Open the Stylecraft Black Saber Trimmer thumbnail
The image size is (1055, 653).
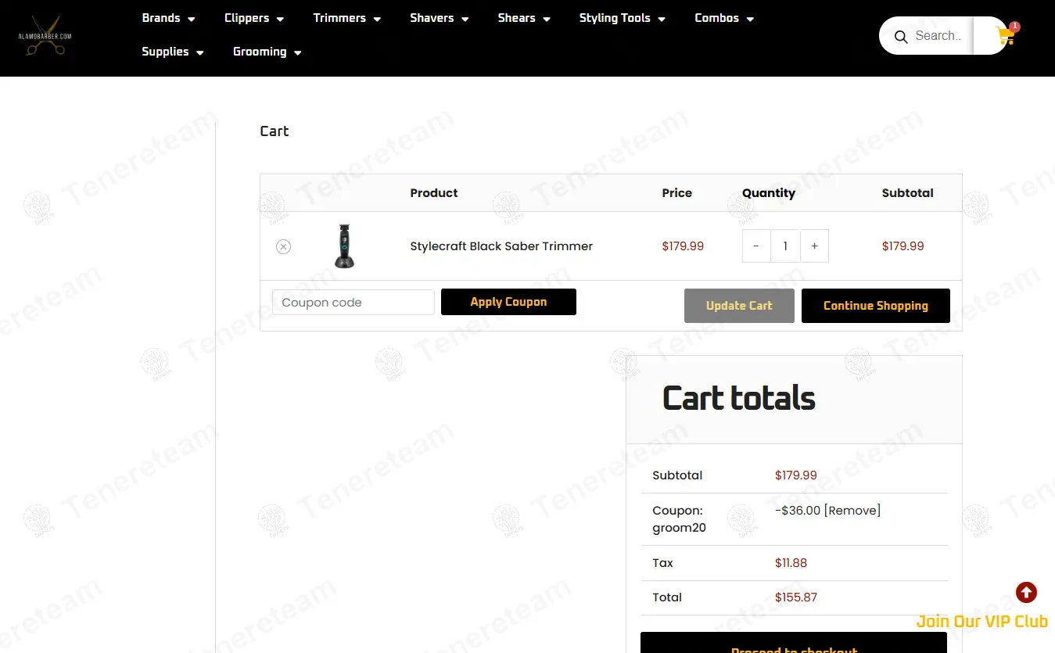(x=344, y=246)
